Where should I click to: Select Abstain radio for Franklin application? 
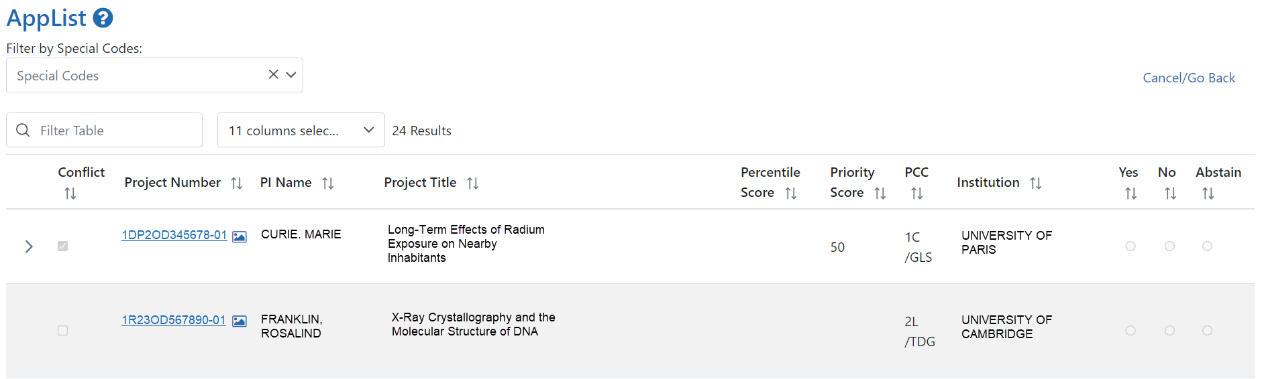(x=1207, y=330)
